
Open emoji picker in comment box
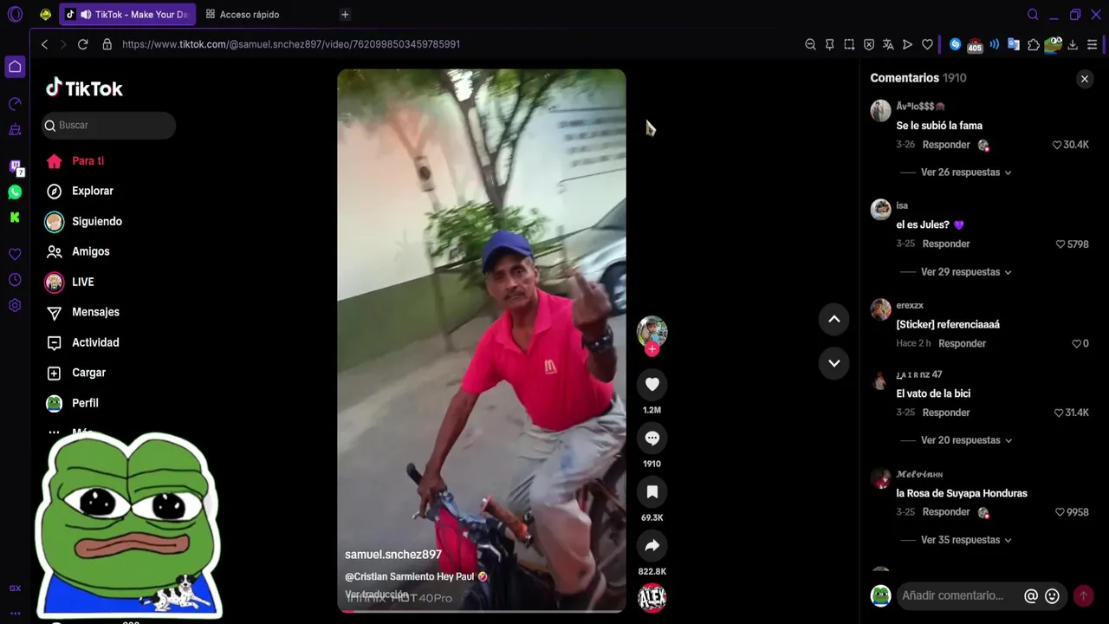point(1052,596)
